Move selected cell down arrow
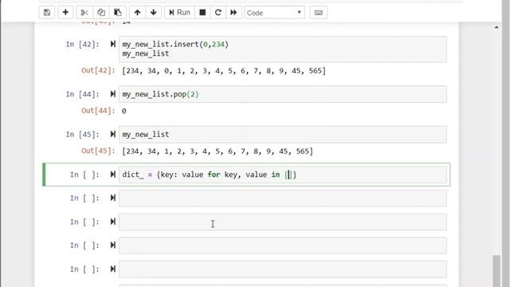The image size is (510, 287). 154,13
